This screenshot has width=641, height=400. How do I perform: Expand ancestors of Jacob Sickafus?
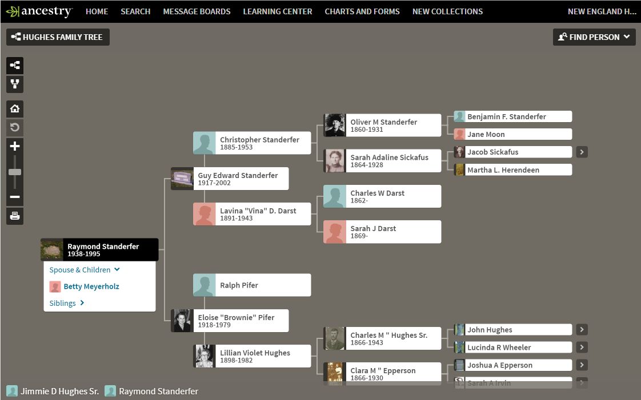582,152
